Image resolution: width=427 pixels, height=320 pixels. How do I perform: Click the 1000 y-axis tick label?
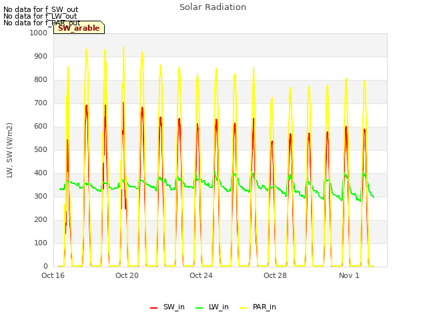pyautogui.click(x=39, y=33)
